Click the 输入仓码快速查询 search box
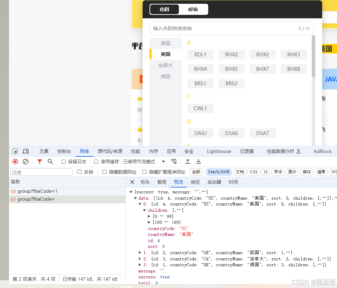Screen dimensions: 337x288 231,28
